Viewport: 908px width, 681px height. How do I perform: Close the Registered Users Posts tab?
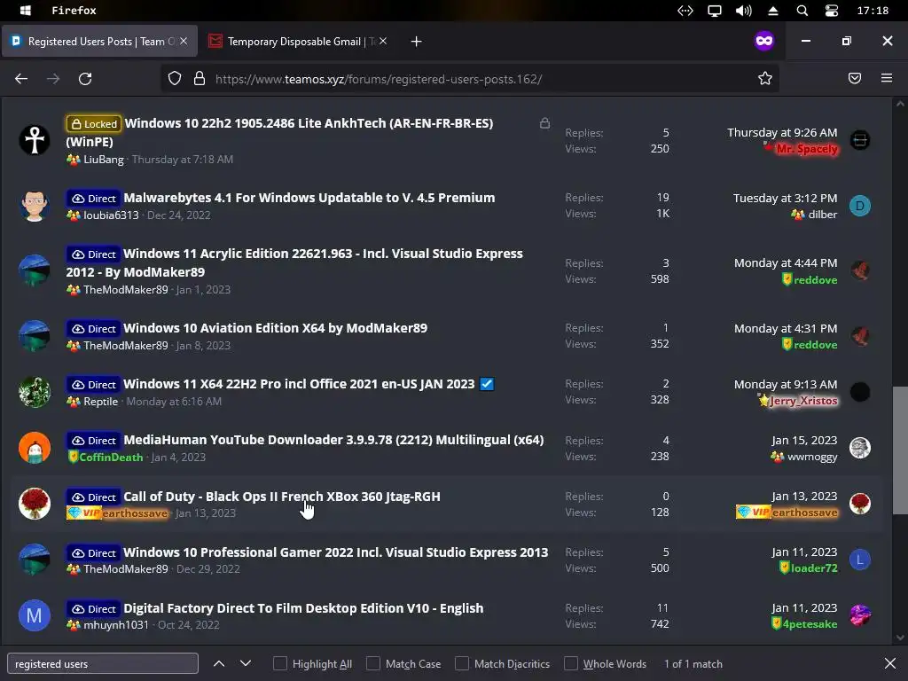(184, 41)
